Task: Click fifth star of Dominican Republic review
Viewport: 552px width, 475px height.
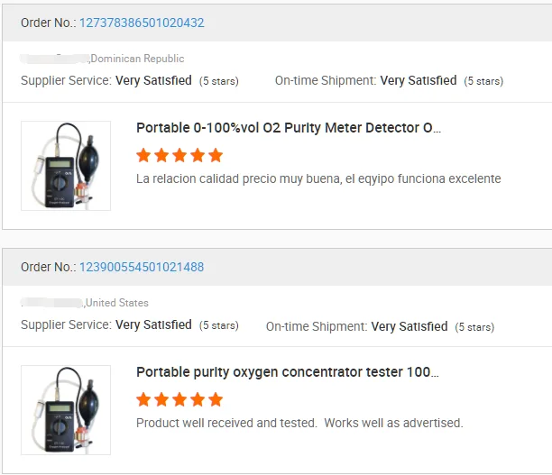Action: [216, 155]
